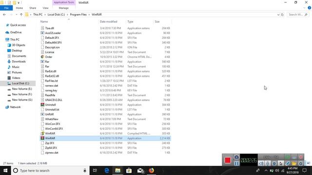Viewport: 312px width, 175px height.
Task: Open the Manage ribbon tab
Action: click(64, 8)
